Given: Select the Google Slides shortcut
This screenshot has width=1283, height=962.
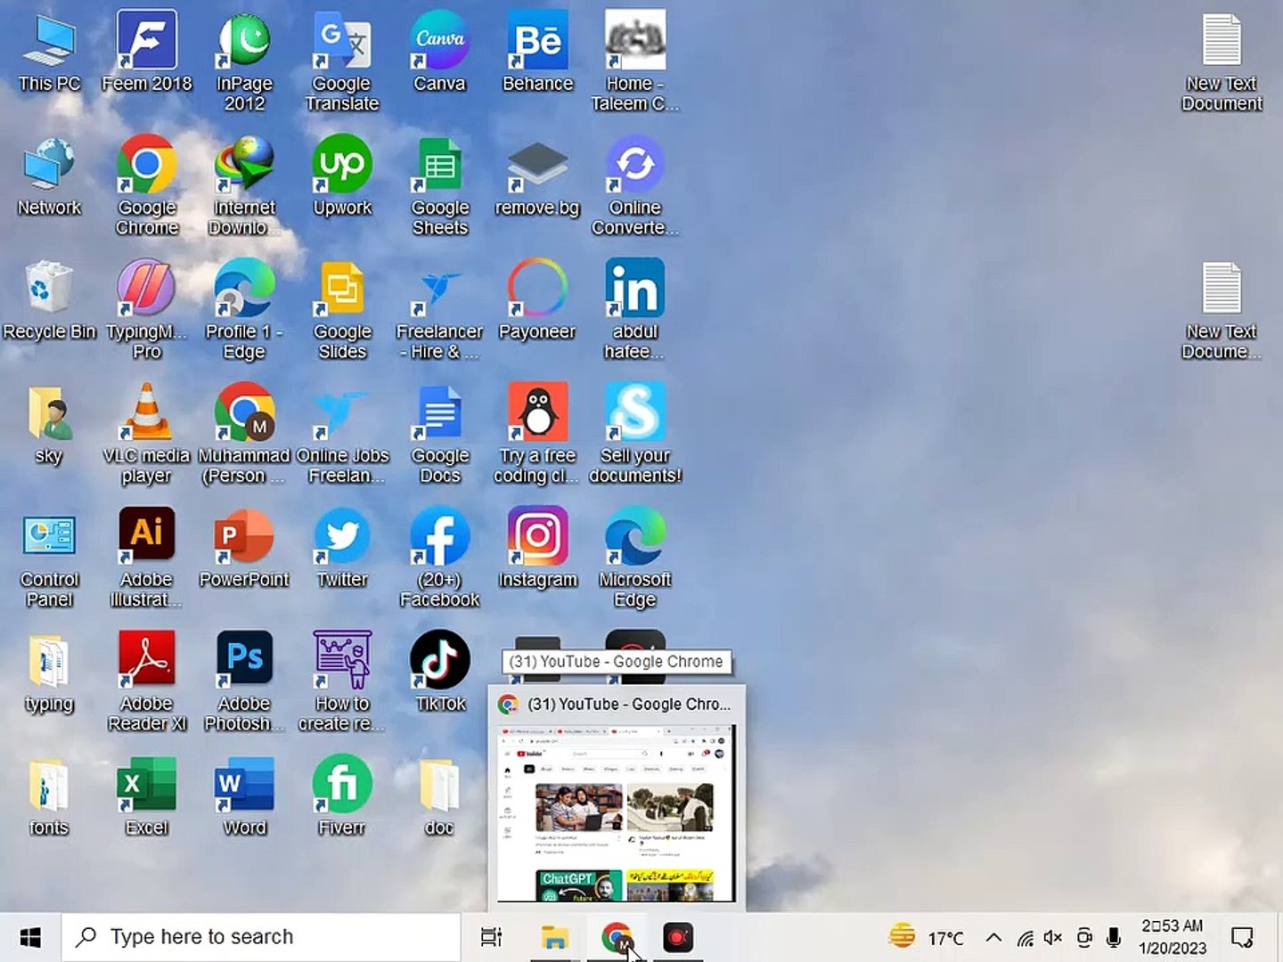Looking at the screenshot, I should pos(342,310).
